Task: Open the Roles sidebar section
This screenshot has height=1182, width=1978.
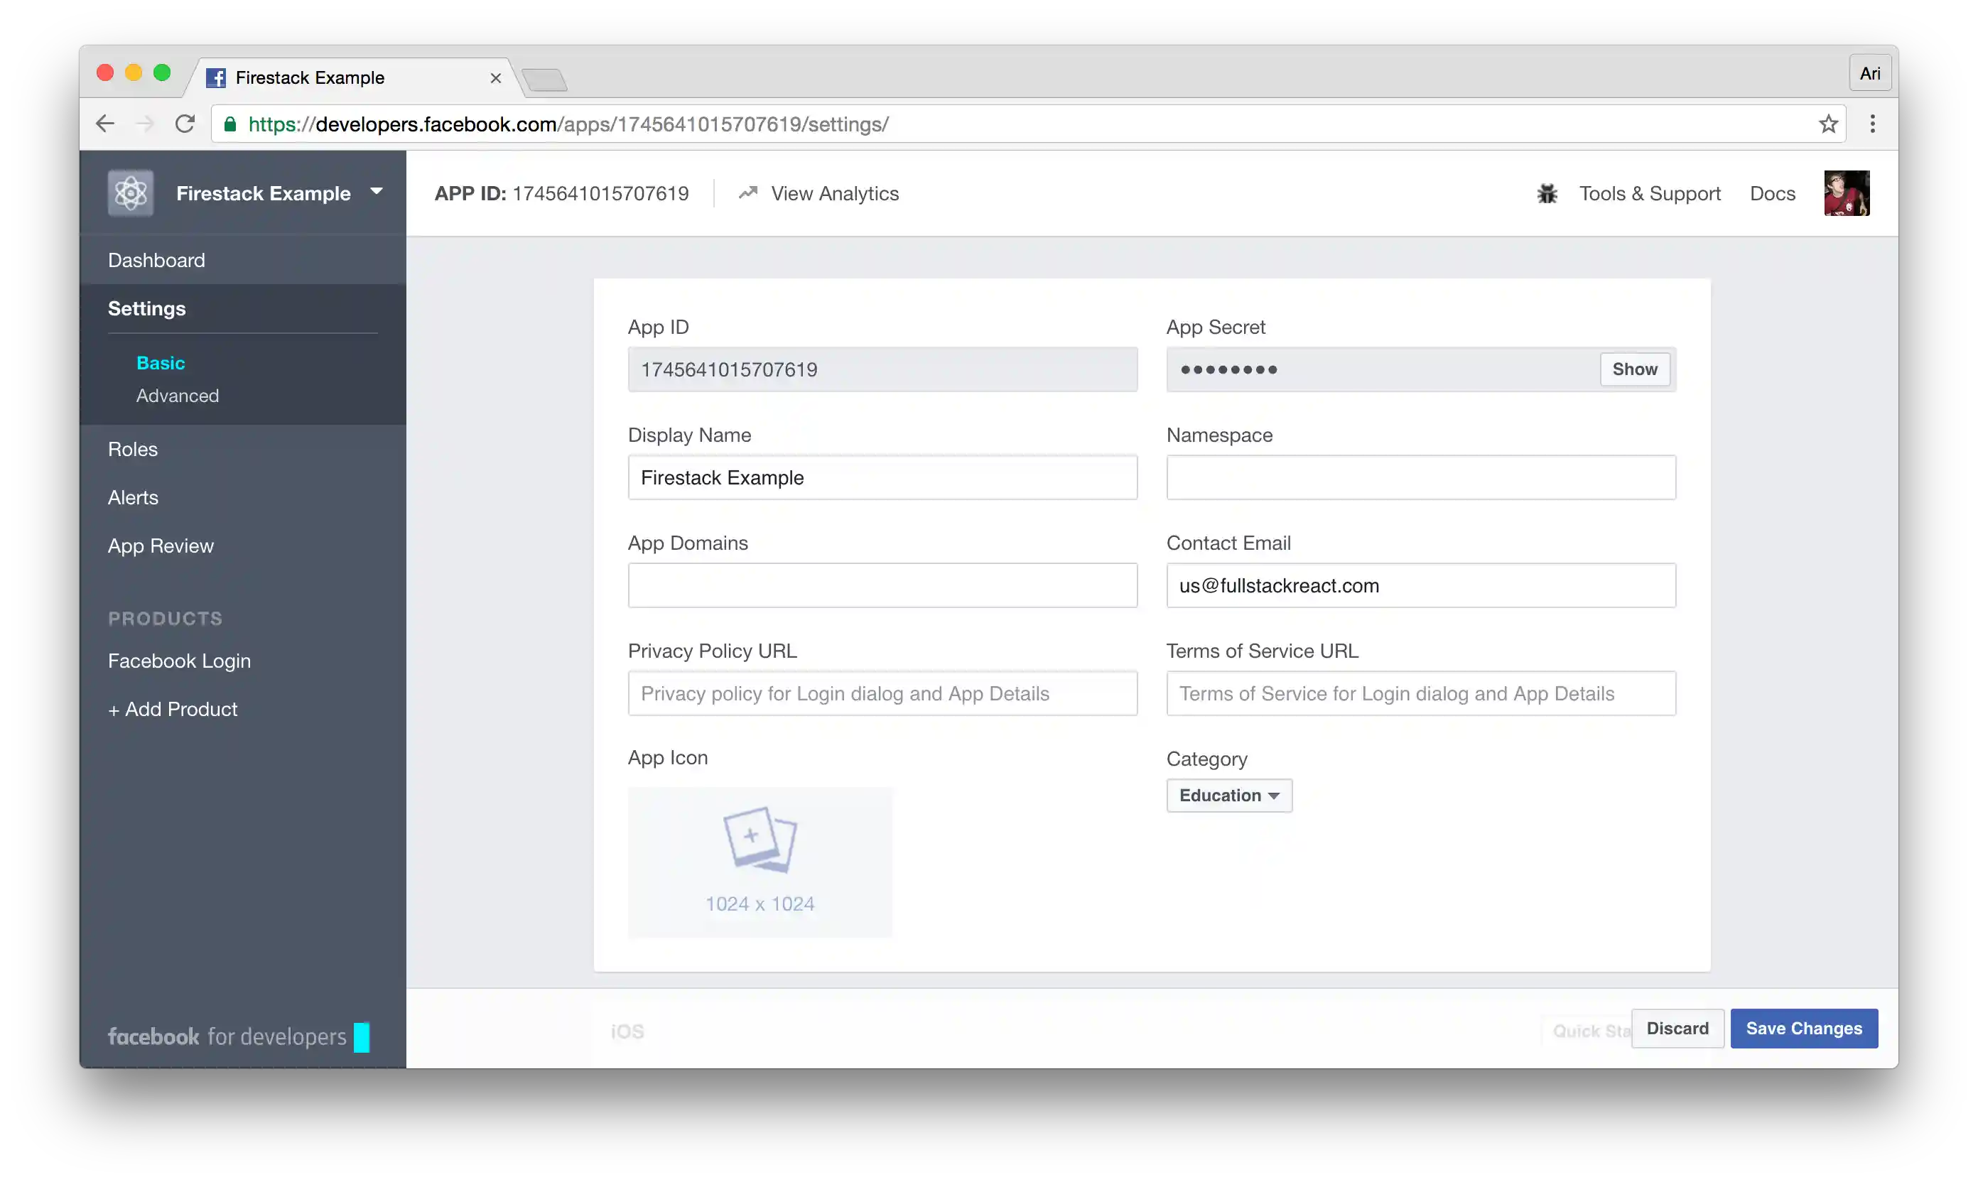Action: (x=133, y=449)
